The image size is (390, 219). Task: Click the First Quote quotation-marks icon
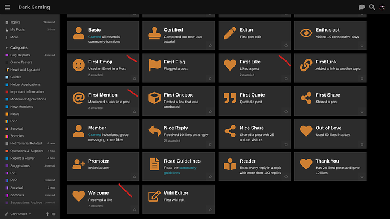point(230,98)
